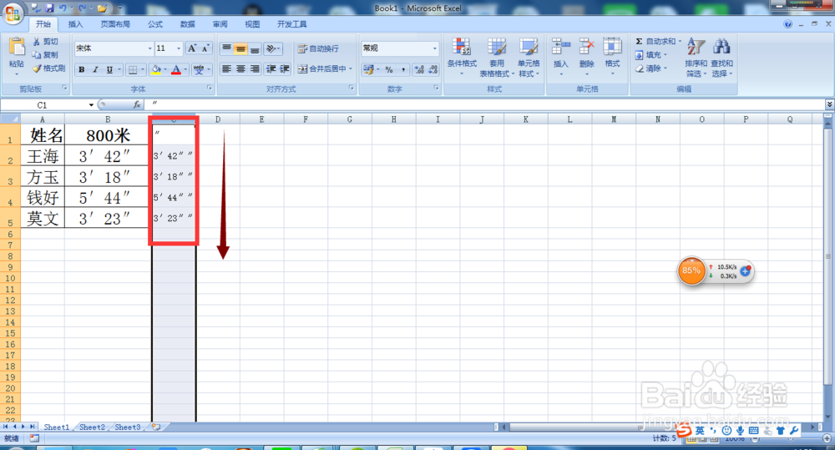Switch to the 插入 ribbon tab
This screenshot has height=450, width=835.
pyautogui.click(x=76, y=24)
